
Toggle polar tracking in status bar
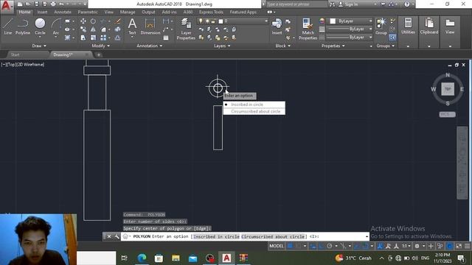[330, 246]
